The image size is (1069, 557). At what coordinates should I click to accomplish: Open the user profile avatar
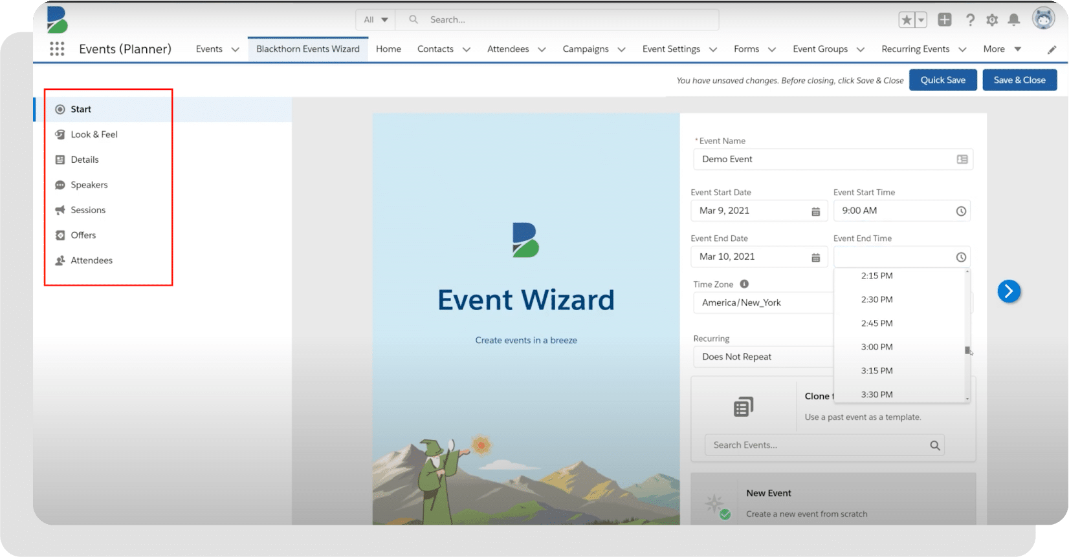[x=1043, y=19]
